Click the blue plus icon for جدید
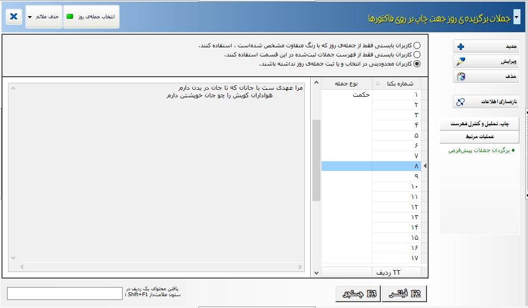The height and width of the screenshot is (308, 528). pos(460,47)
